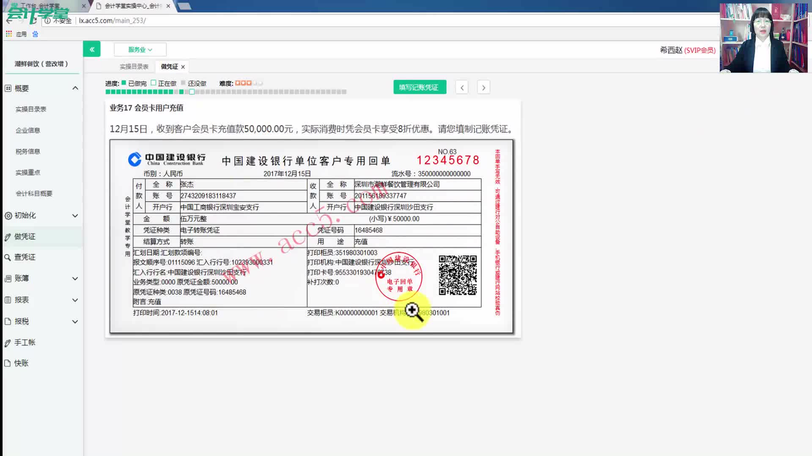Image resolution: width=812 pixels, height=456 pixels.
Task: Click the 报税 document icon
Action: click(x=8, y=322)
